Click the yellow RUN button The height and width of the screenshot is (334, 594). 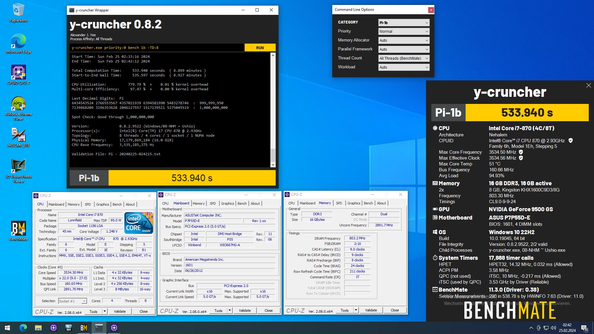[260, 48]
